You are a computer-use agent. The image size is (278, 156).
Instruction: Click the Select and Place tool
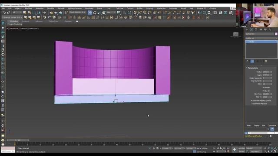click(104, 13)
